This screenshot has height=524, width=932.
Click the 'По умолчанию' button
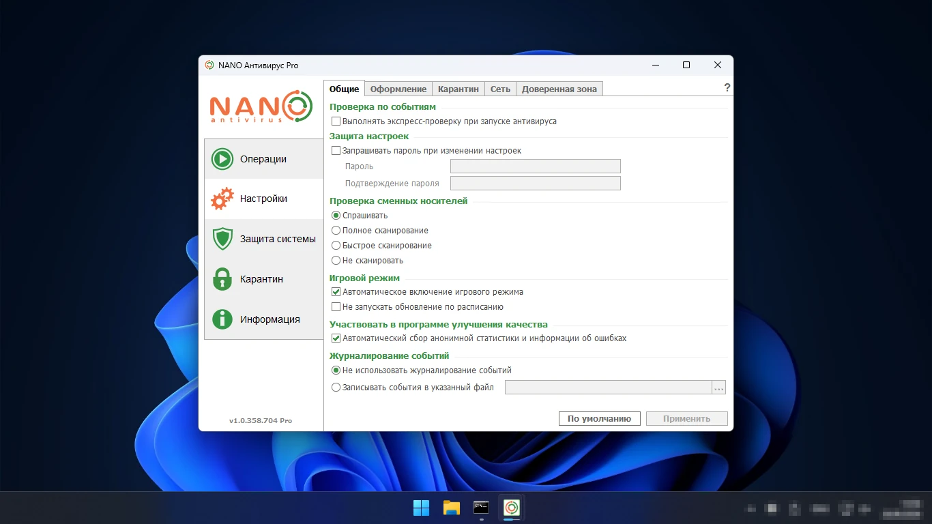pyautogui.click(x=600, y=419)
